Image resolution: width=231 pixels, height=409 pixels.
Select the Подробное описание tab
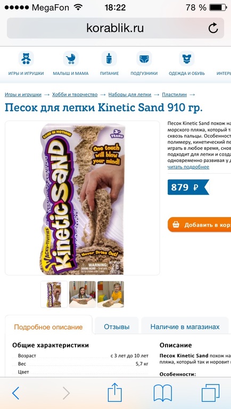[x=48, y=327]
